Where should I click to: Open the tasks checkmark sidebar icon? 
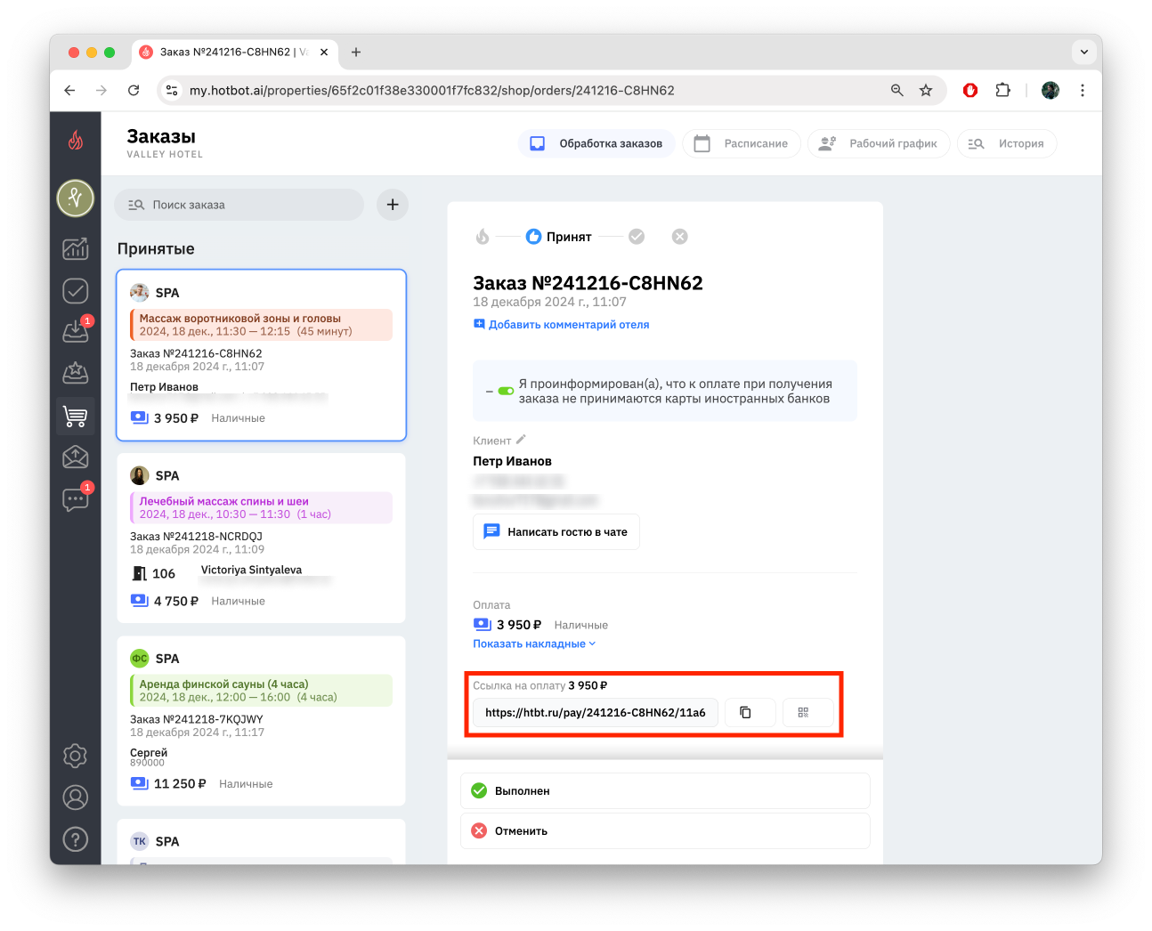[76, 291]
